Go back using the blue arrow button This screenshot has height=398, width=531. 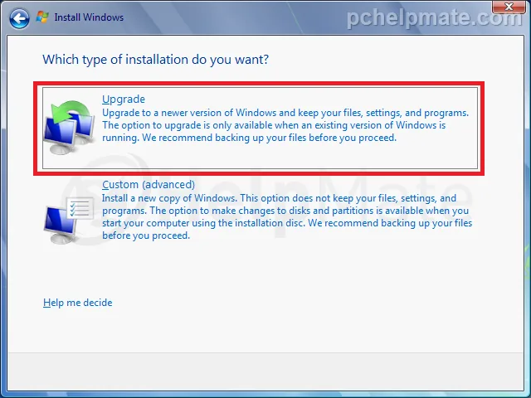click(x=19, y=18)
